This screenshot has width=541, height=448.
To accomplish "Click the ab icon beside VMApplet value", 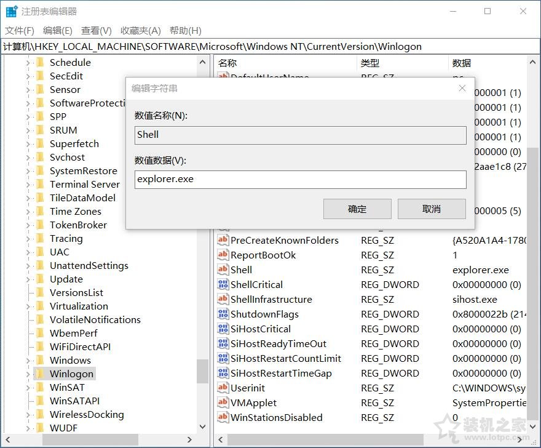I will tap(224, 402).
